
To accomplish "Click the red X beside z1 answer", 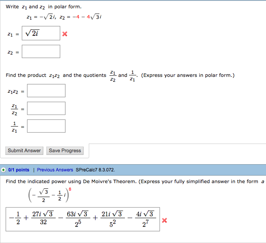I will pyautogui.click(x=64, y=33).
